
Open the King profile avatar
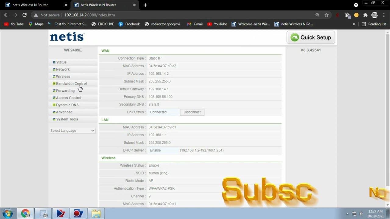click(x=375, y=15)
